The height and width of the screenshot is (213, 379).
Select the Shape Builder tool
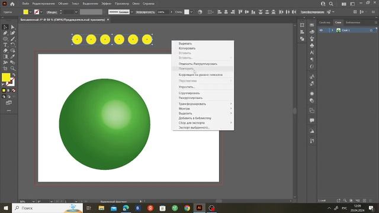click(12, 51)
